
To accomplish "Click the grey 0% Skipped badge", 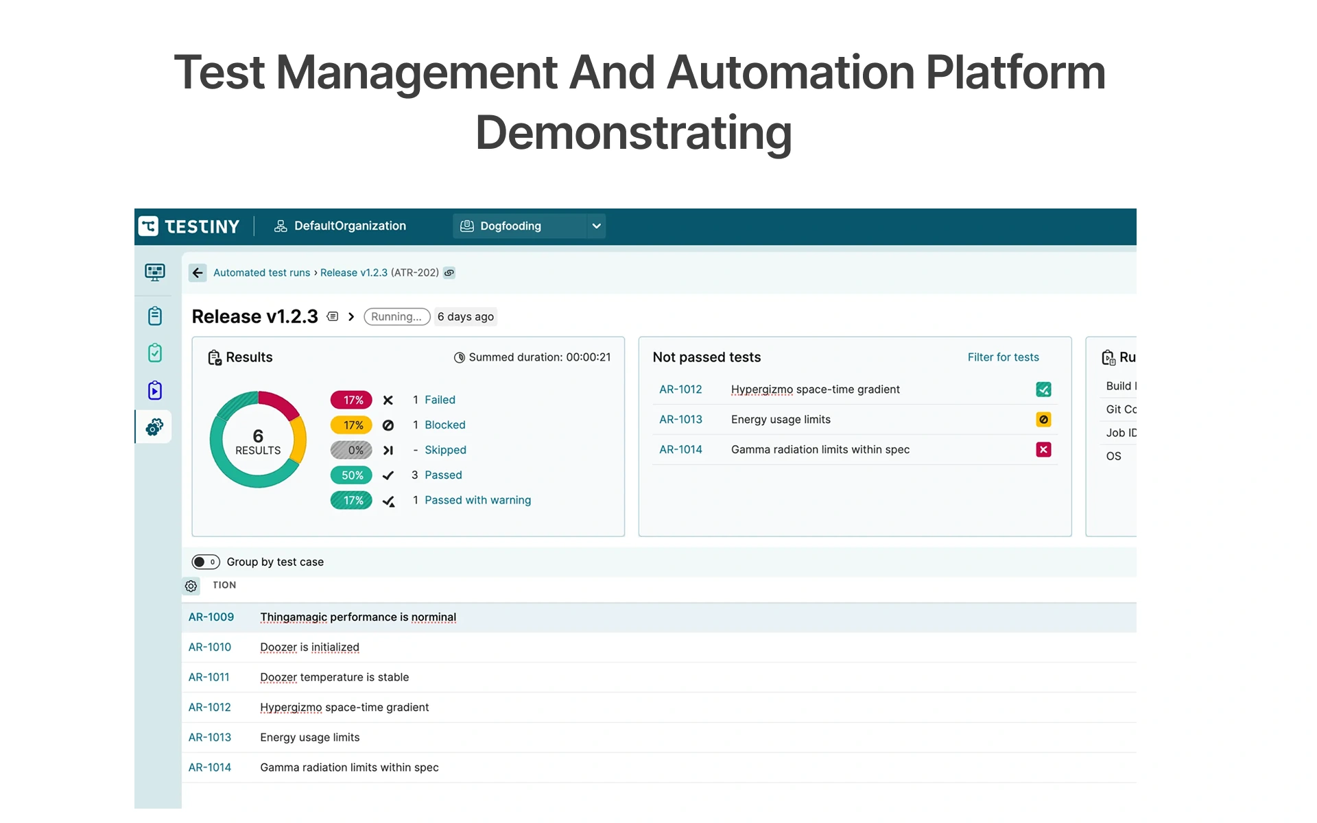I will pyautogui.click(x=351, y=451).
